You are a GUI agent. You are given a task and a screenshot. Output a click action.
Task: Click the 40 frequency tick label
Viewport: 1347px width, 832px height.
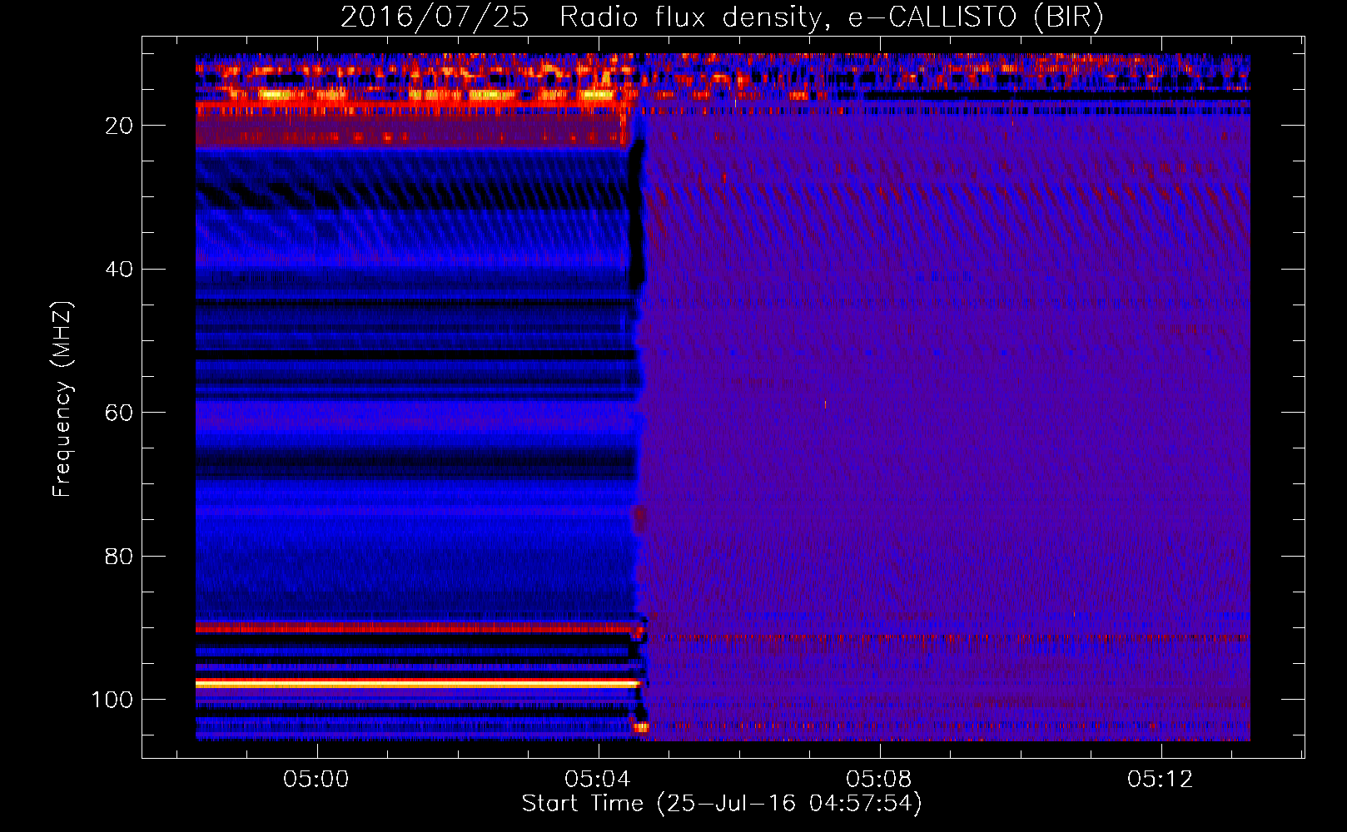[119, 270]
